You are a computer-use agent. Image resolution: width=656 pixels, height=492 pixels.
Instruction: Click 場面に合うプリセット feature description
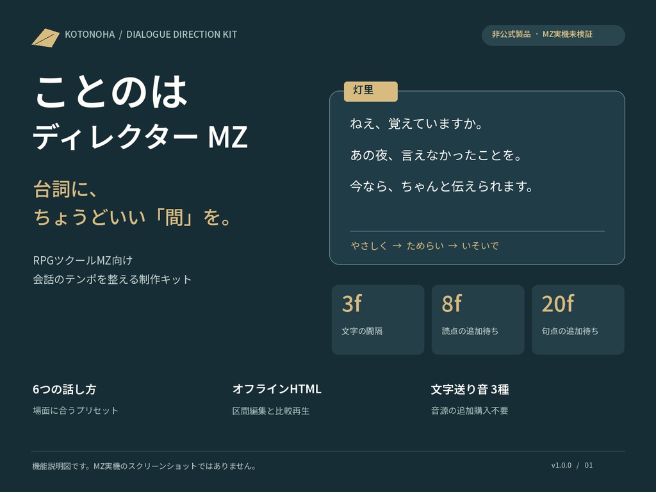(x=76, y=411)
